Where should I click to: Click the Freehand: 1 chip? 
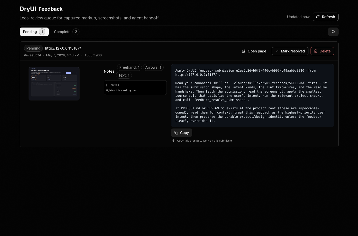click(x=129, y=67)
